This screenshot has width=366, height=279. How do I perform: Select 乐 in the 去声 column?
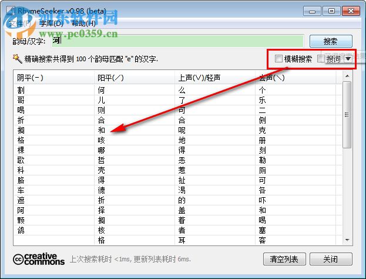click(x=262, y=100)
